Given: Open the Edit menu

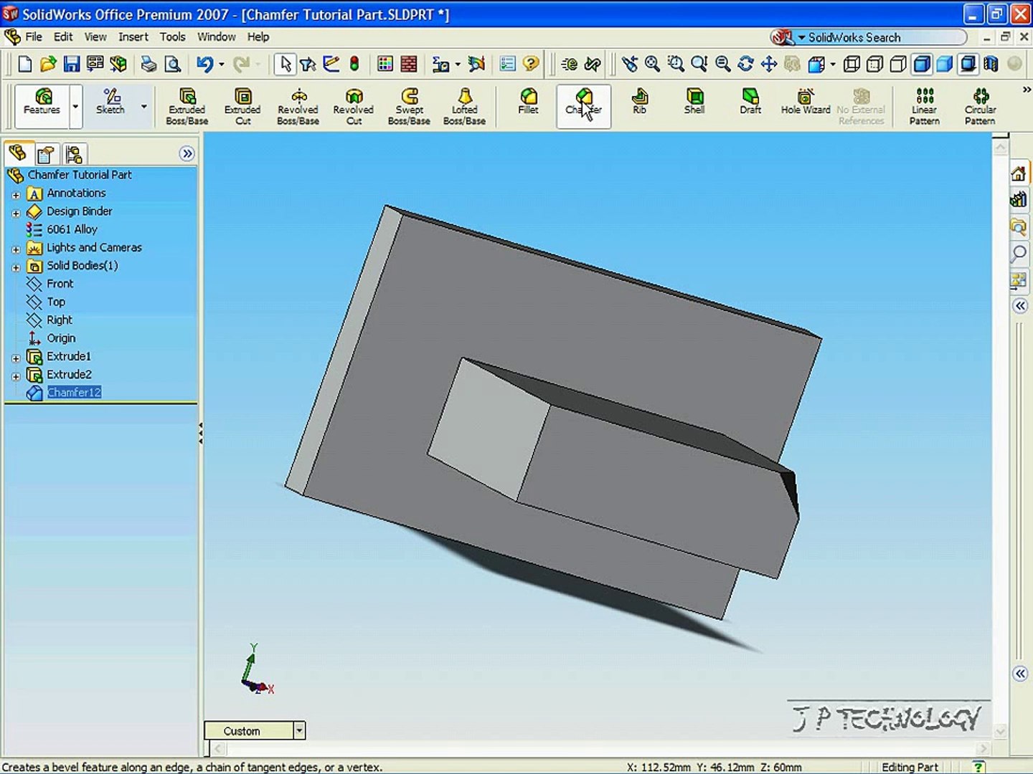Looking at the screenshot, I should pos(63,37).
